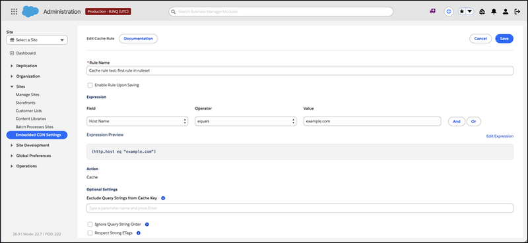Open the favorites dropdown arrow

point(470,11)
